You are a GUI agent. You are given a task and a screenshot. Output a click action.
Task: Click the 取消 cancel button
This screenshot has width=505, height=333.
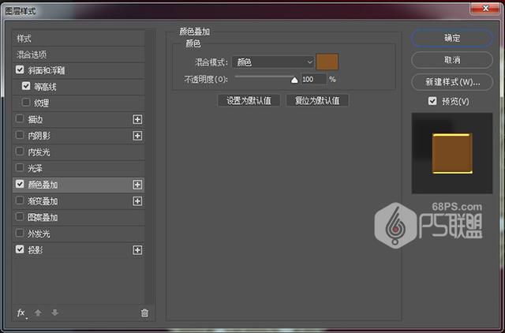452,60
